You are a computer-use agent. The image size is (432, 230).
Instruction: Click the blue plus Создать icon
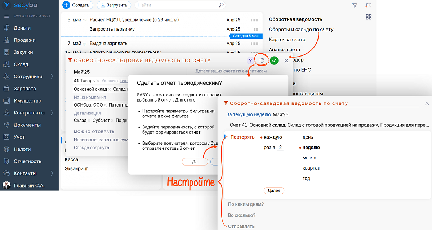pyautogui.click(x=66, y=5)
